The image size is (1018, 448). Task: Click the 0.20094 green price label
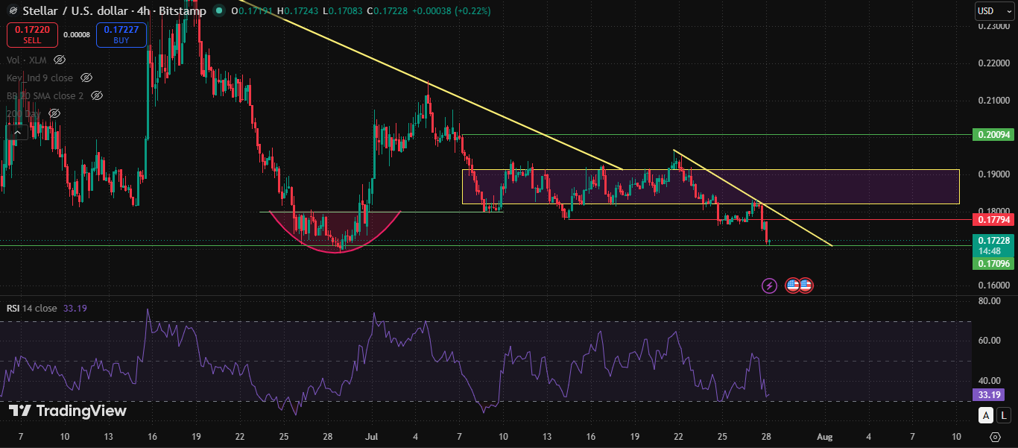(993, 135)
